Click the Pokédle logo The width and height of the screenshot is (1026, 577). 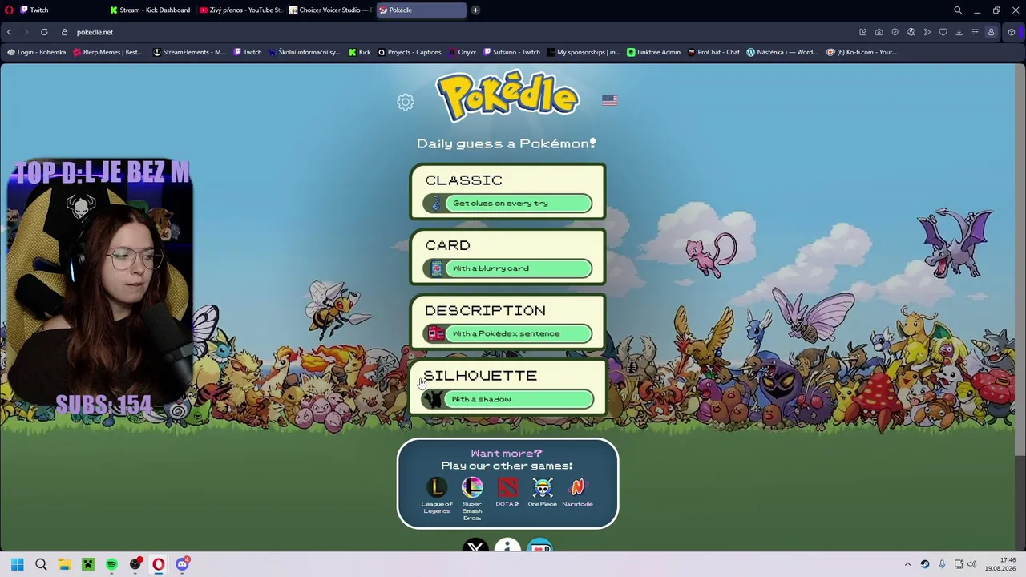coord(507,98)
